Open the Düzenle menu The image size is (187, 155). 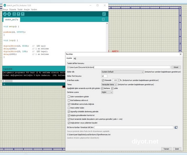pos(13,10)
